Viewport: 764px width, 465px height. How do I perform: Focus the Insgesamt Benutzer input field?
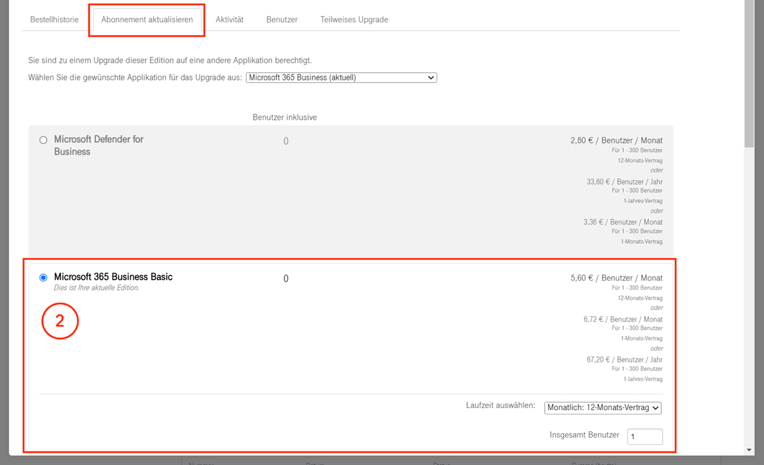(644, 436)
